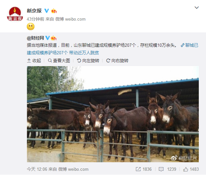Open the 今天 12:06 timestamp link

(x=37, y=169)
